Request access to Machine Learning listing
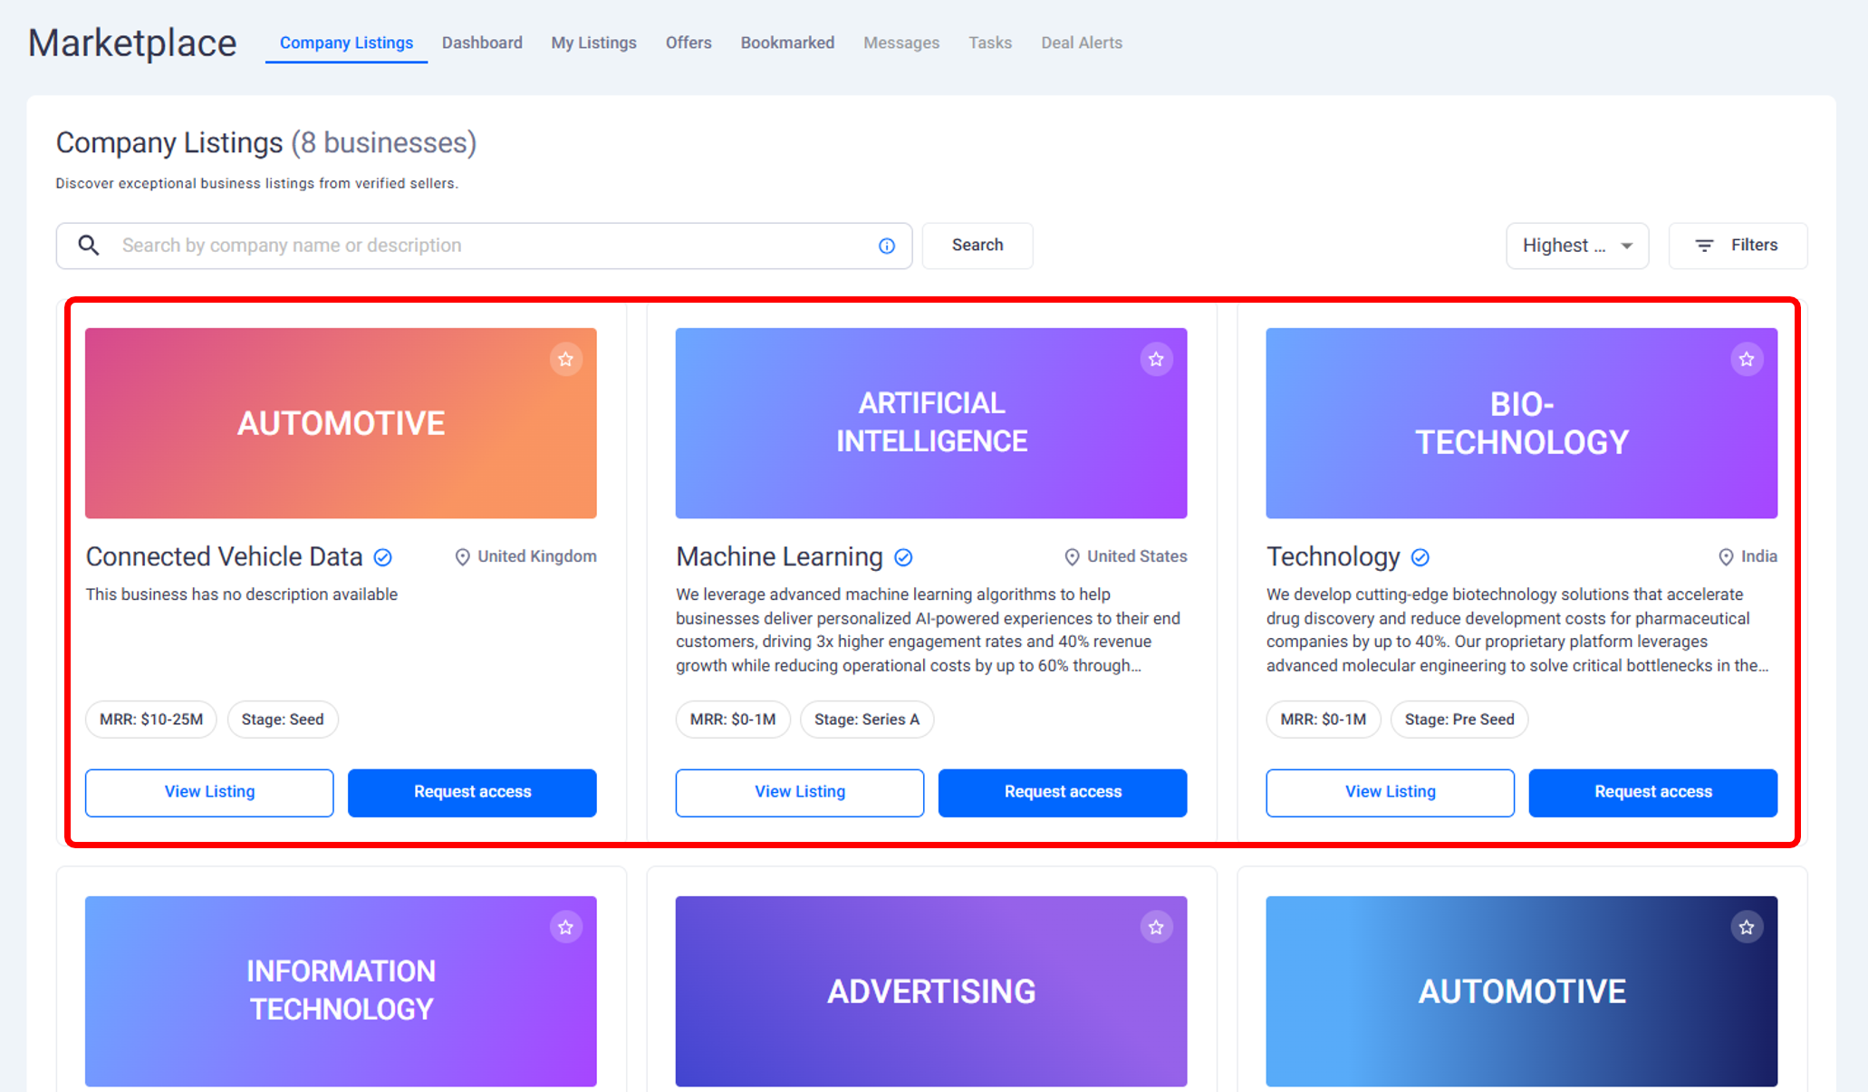1868x1092 pixels. [1062, 792]
